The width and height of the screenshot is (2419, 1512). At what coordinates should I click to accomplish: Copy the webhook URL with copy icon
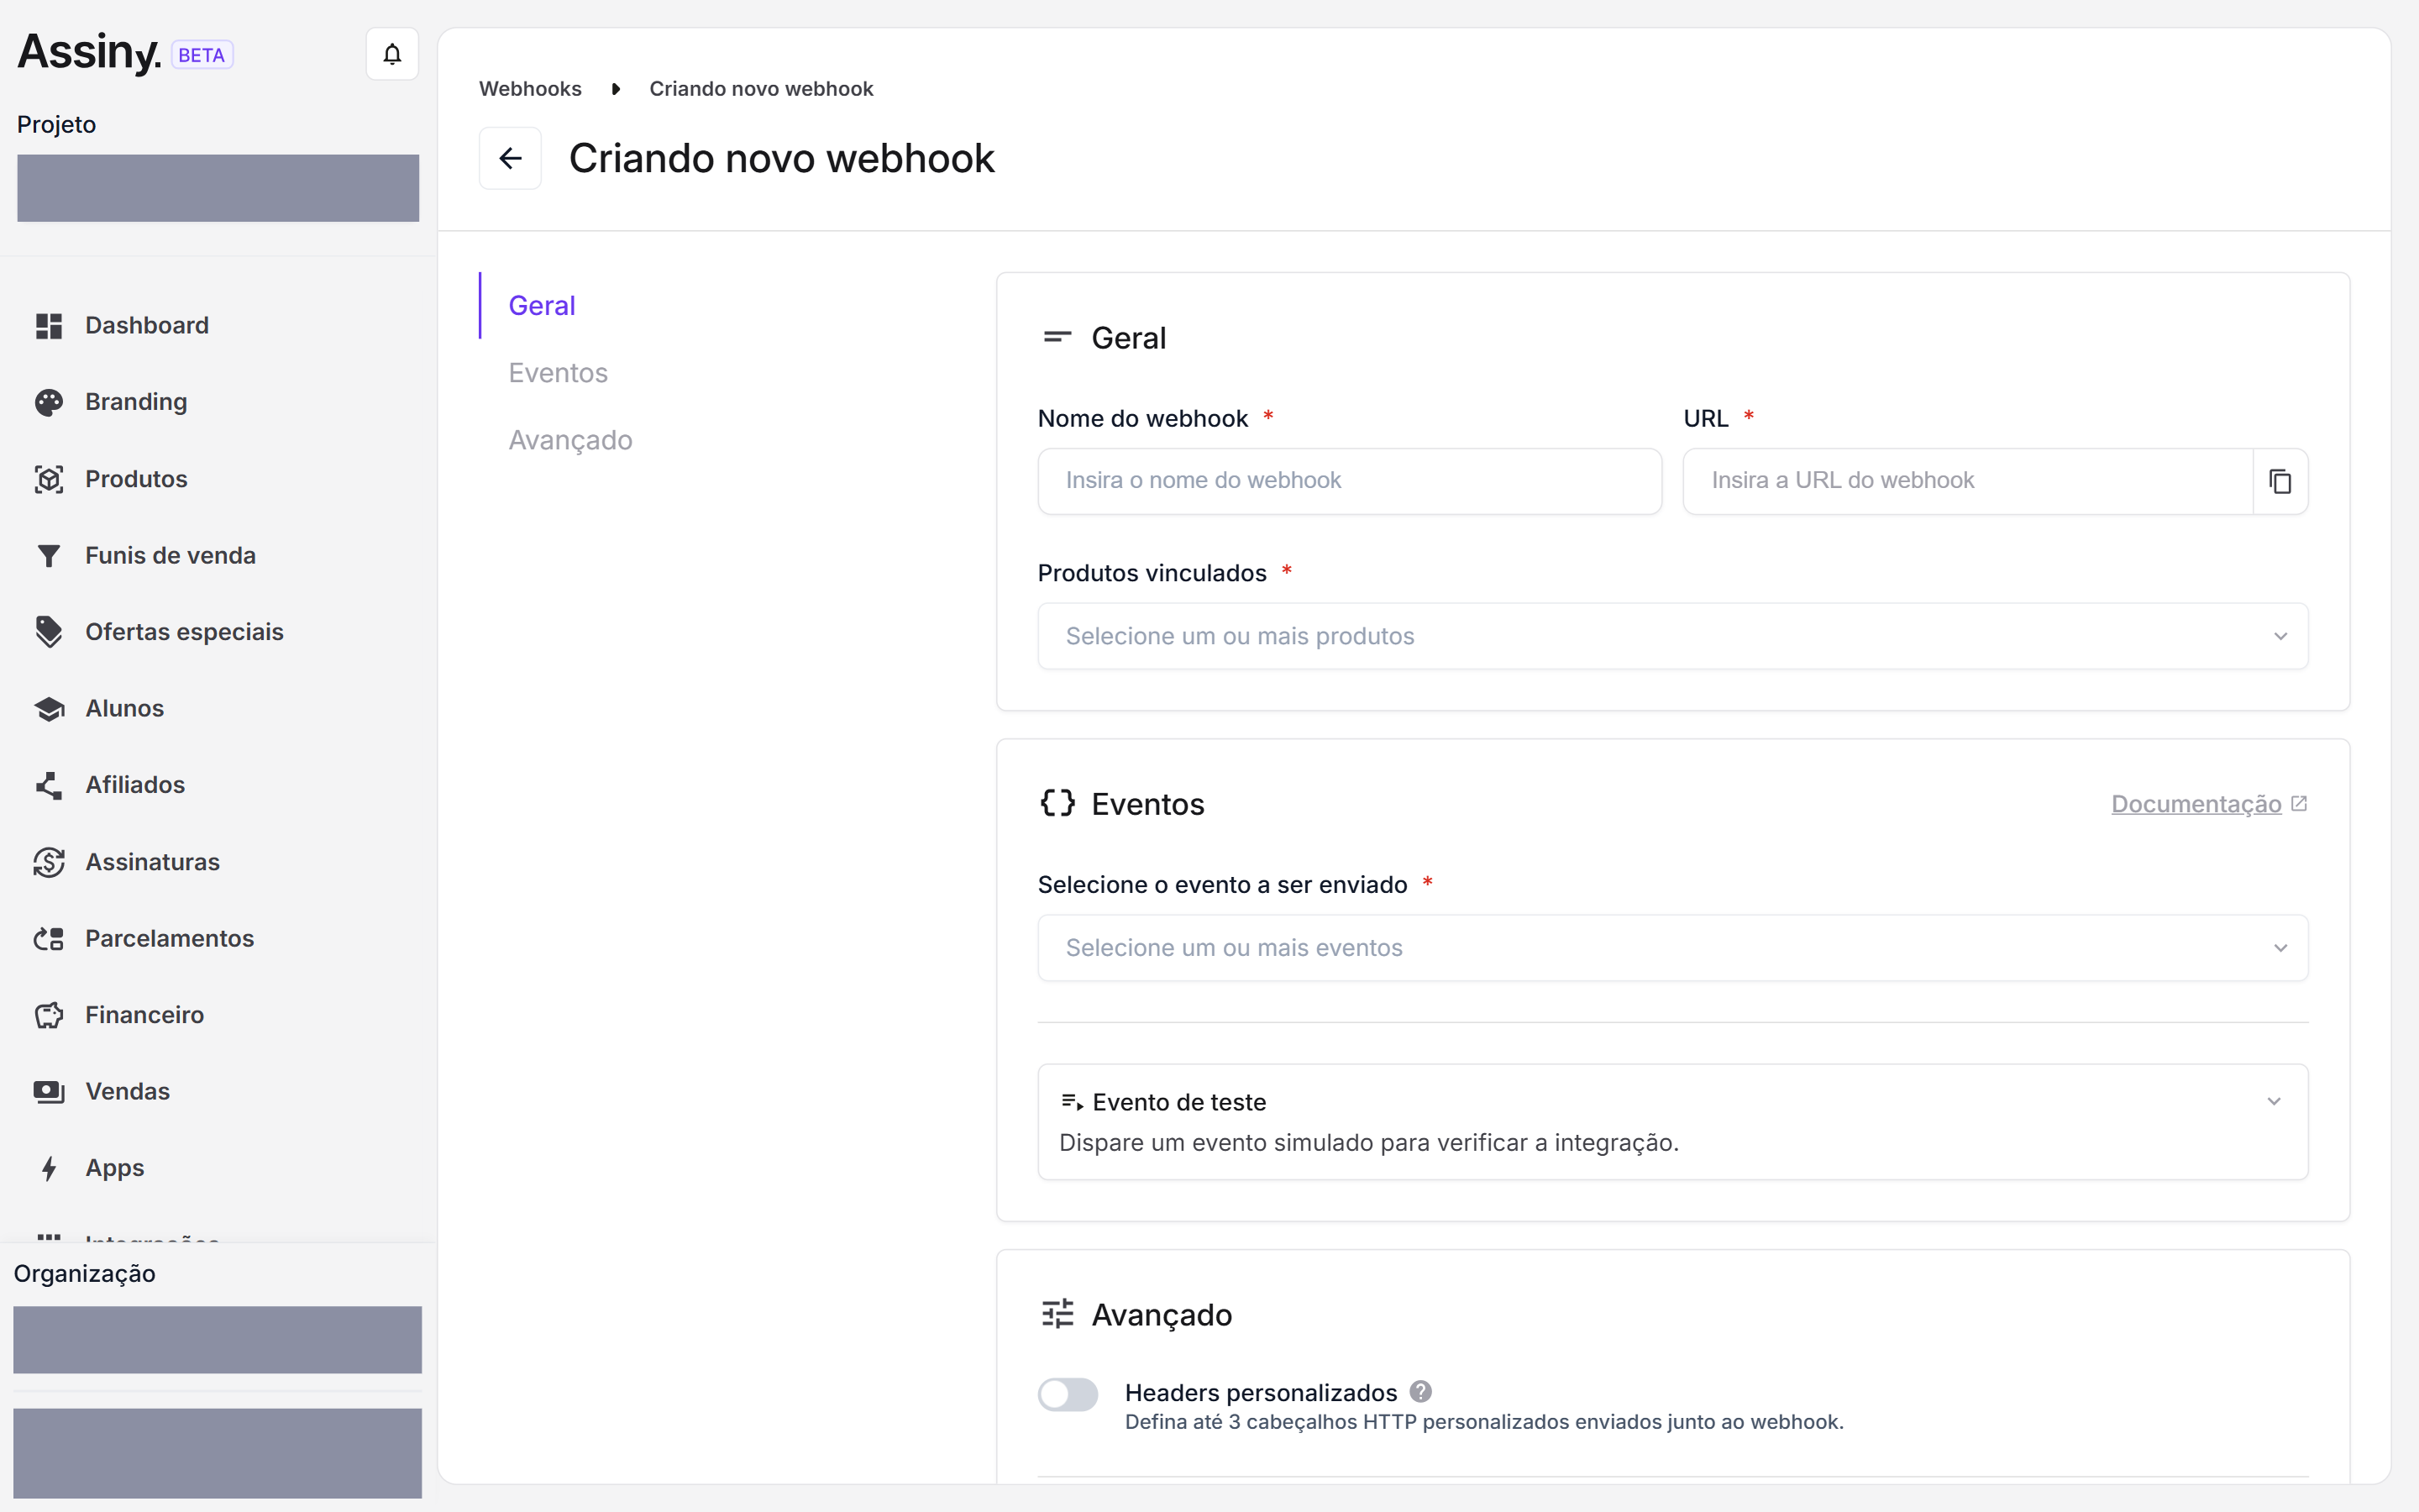(x=2280, y=481)
